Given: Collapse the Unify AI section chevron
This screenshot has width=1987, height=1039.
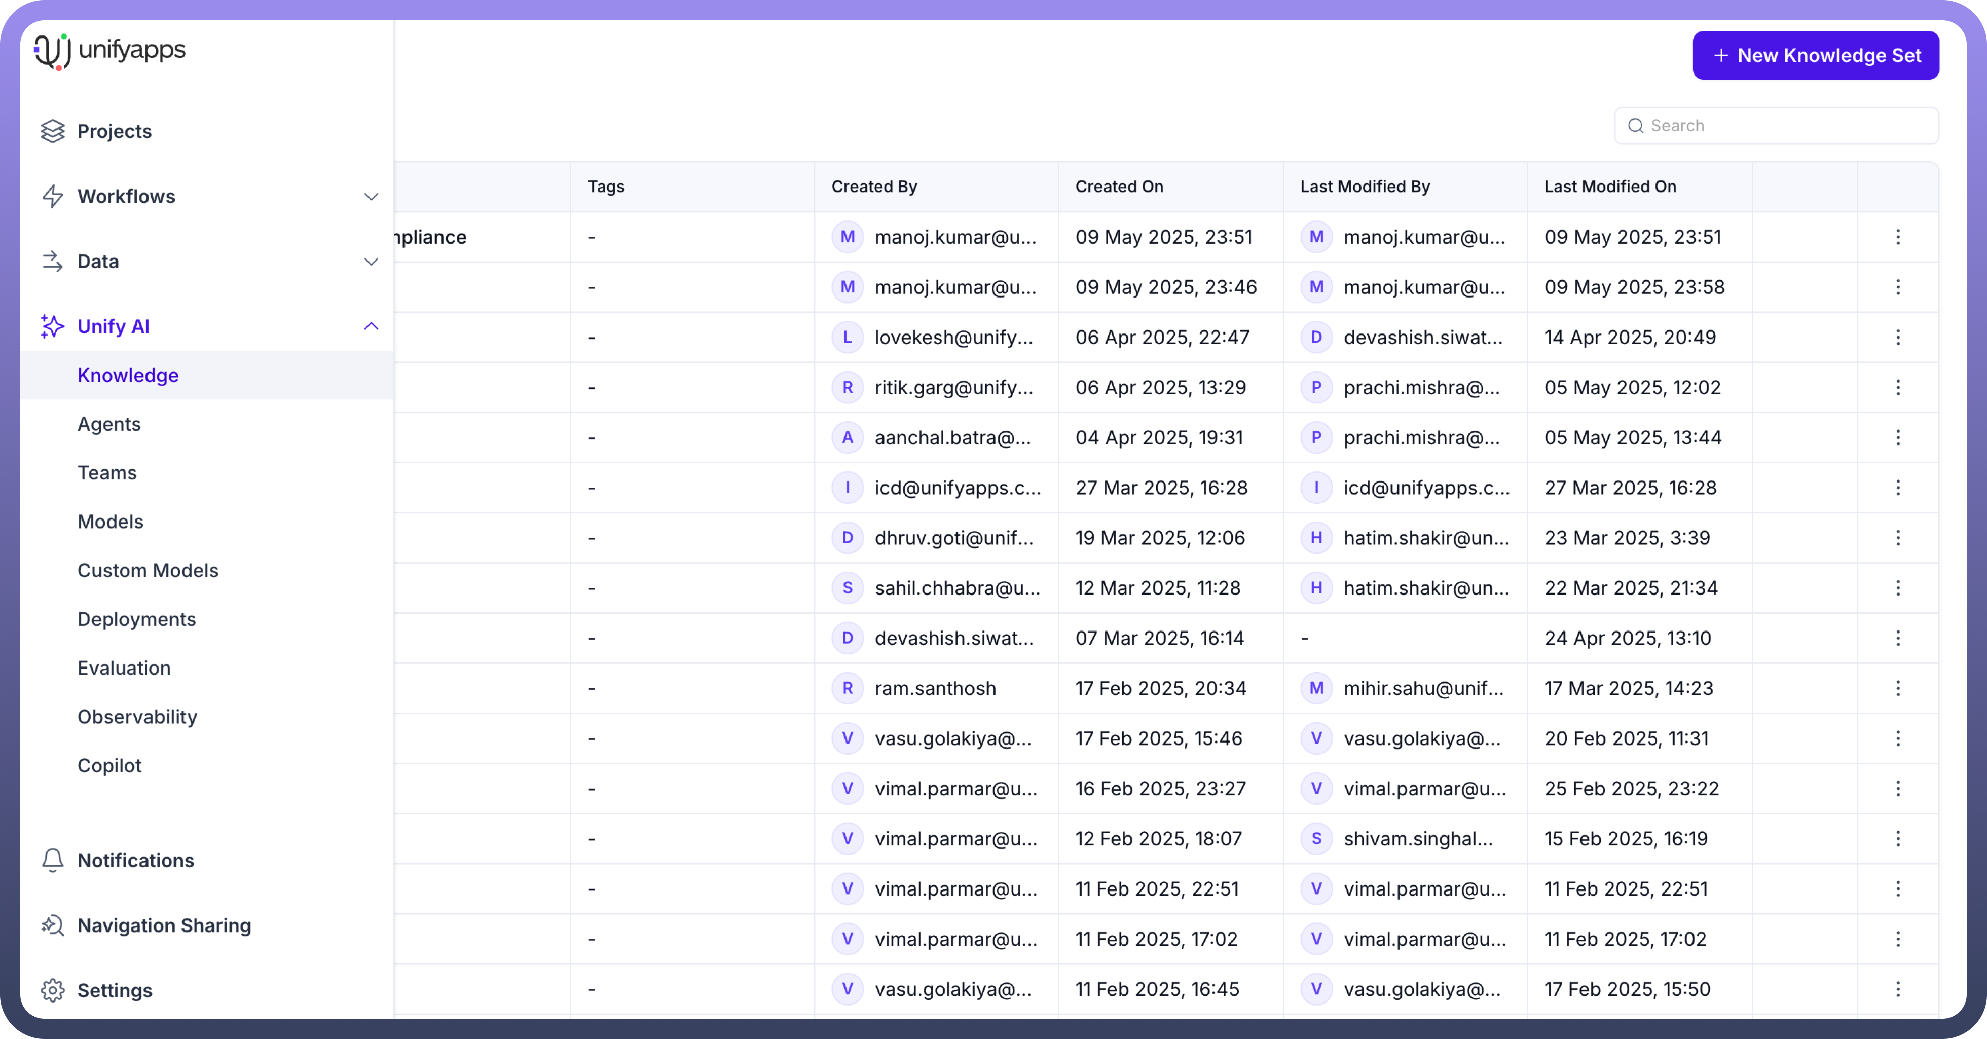Looking at the screenshot, I should [371, 326].
